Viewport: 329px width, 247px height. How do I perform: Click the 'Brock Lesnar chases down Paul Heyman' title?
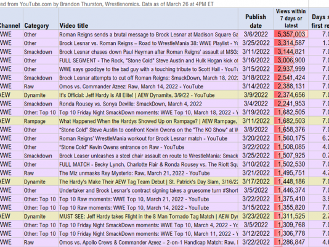click(x=148, y=51)
